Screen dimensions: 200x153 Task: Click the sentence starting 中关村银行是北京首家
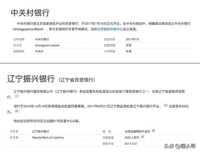click(69, 24)
